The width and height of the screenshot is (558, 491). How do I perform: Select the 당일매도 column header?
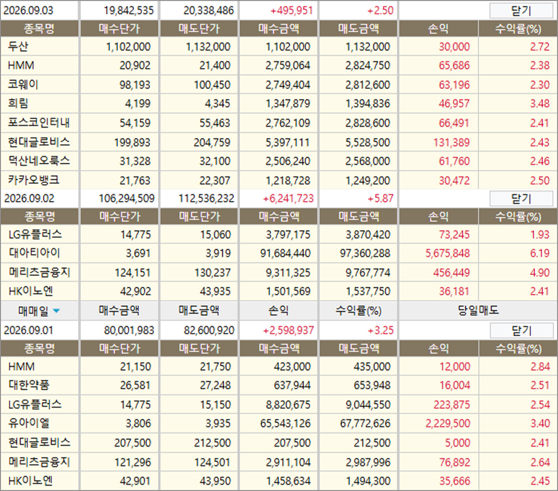[478, 311]
